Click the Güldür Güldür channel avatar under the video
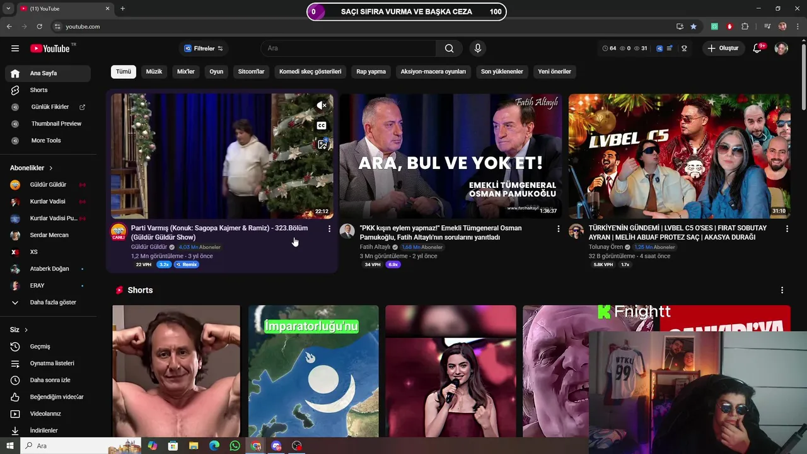 pos(119,231)
